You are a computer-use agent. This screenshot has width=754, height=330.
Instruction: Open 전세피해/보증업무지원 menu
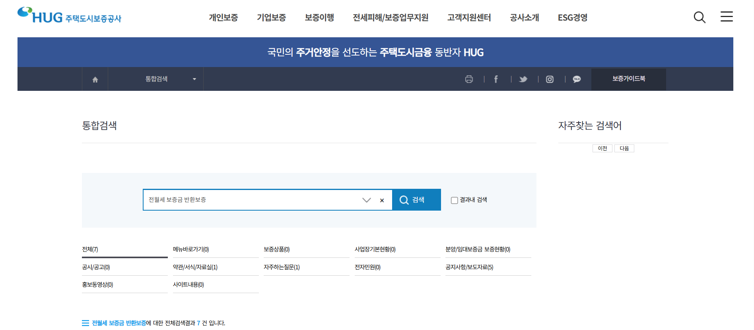[391, 17]
